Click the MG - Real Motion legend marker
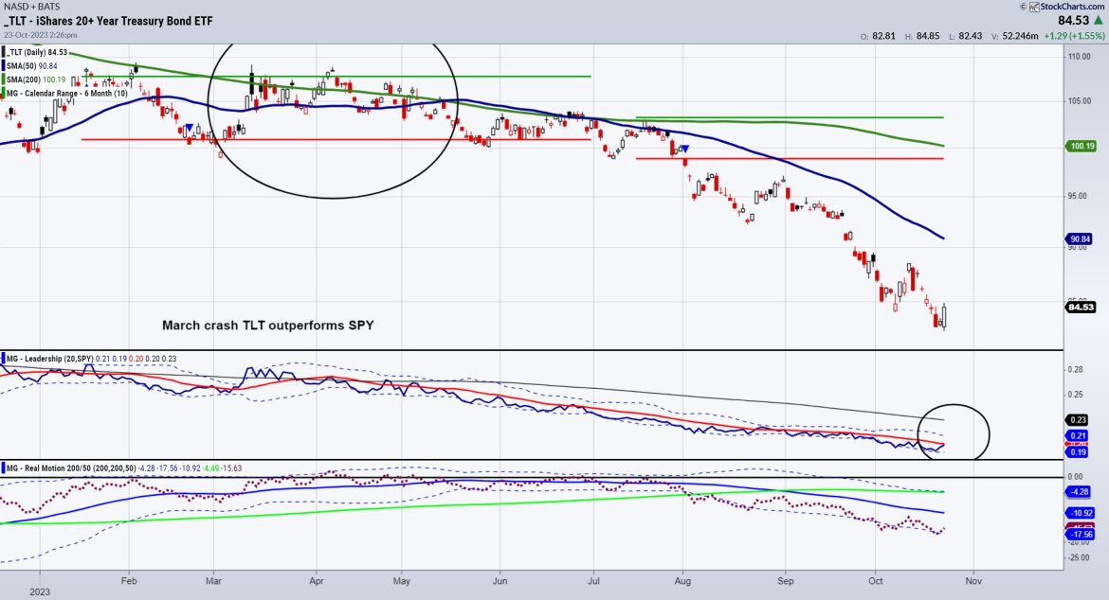 (4, 468)
